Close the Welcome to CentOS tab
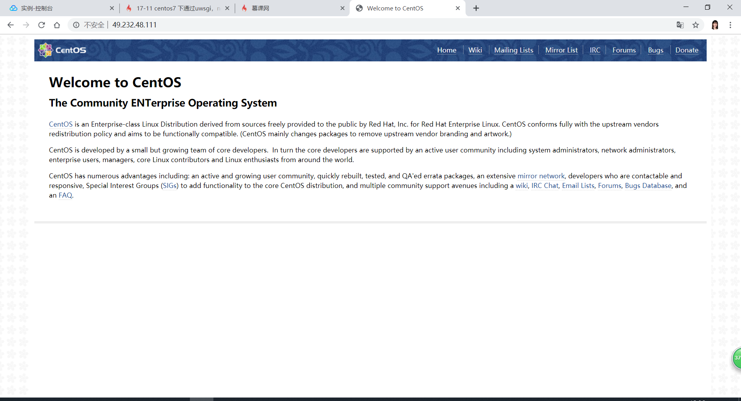This screenshot has height=401, width=741. pyautogui.click(x=458, y=8)
